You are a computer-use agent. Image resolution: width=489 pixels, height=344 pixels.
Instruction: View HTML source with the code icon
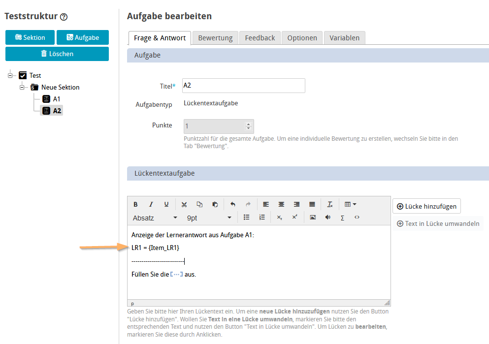pos(357,217)
